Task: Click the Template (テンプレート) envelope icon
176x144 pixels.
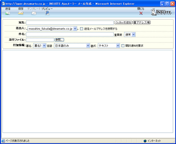Action: click(x=34, y=13)
